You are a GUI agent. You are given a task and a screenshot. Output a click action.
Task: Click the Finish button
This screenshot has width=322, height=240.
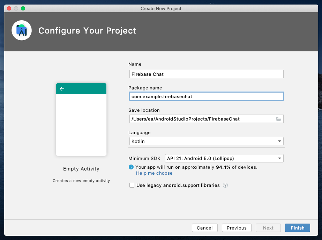[297, 228]
